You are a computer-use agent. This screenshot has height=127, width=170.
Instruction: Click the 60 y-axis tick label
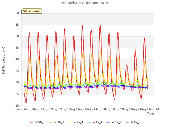click(x=17, y=13)
